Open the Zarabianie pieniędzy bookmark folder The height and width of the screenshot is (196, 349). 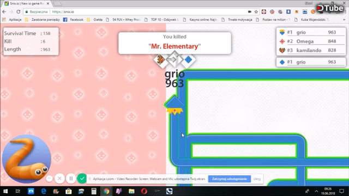(43, 20)
